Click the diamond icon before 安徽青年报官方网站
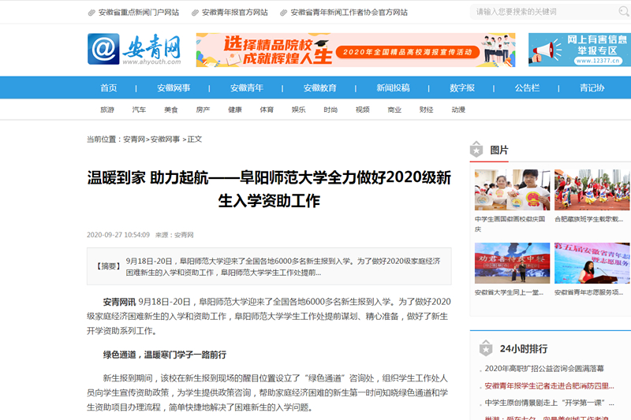 [194, 13]
